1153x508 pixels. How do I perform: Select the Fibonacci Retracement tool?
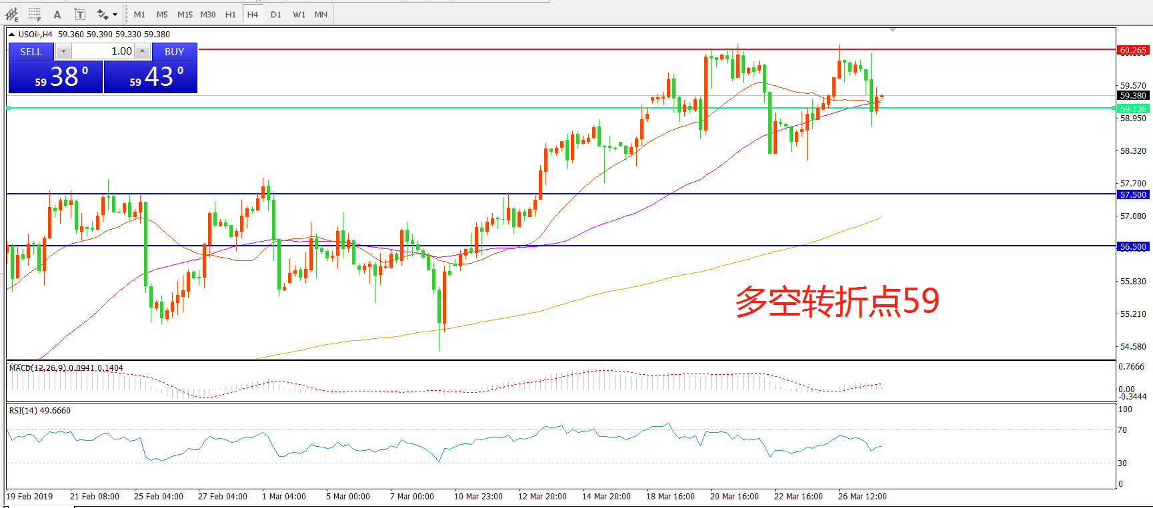pos(35,14)
